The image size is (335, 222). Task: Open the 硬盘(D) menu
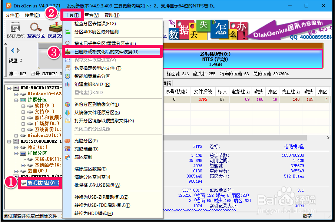point(32,15)
